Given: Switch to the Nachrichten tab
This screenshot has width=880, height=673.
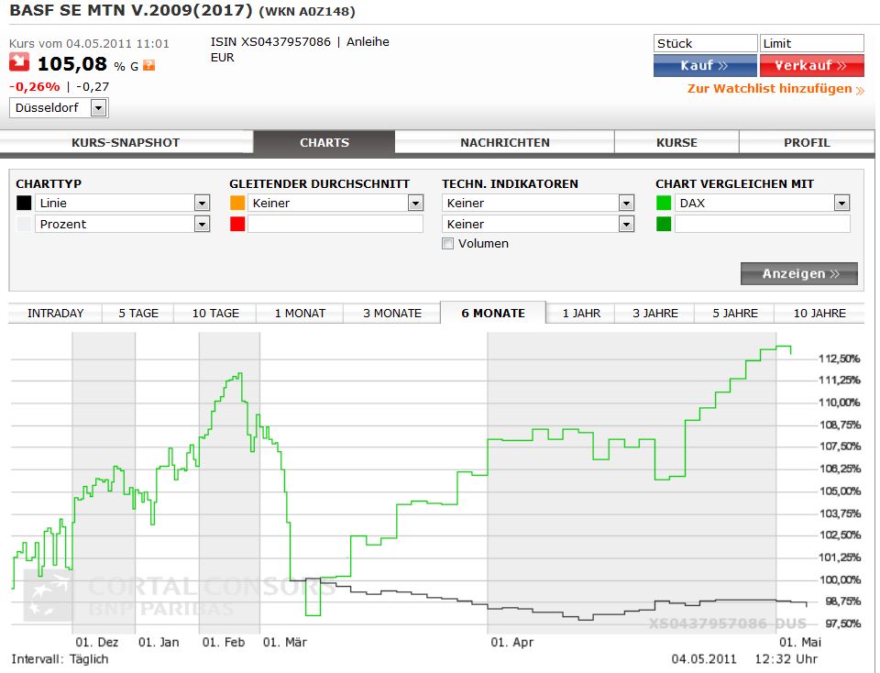Looking at the screenshot, I should 505,142.
